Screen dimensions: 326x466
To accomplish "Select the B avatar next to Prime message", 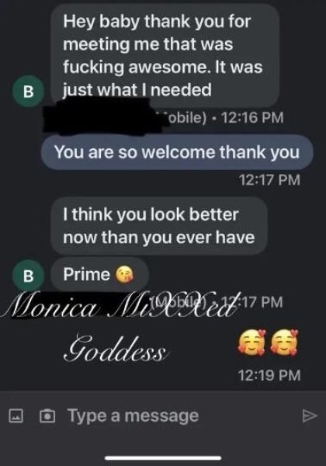I will [x=28, y=276].
